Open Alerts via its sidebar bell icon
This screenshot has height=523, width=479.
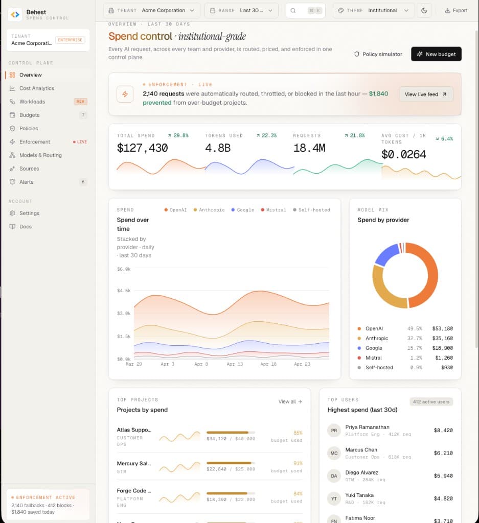pyautogui.click(x=11, y=182)
